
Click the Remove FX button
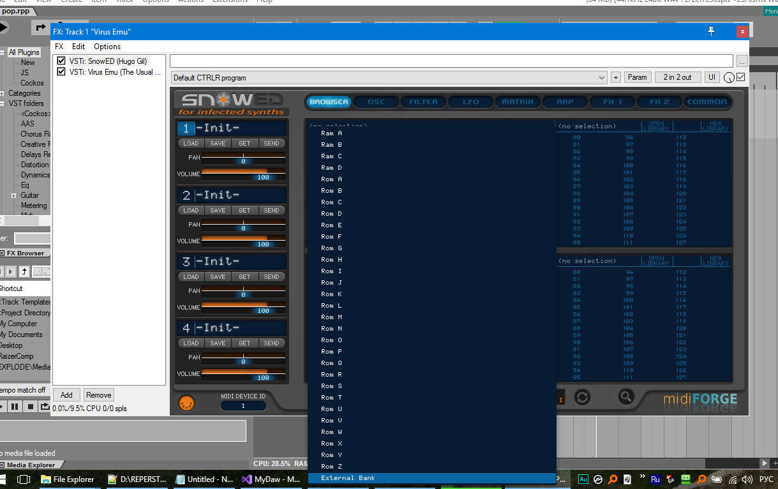(x=98, y=395)
